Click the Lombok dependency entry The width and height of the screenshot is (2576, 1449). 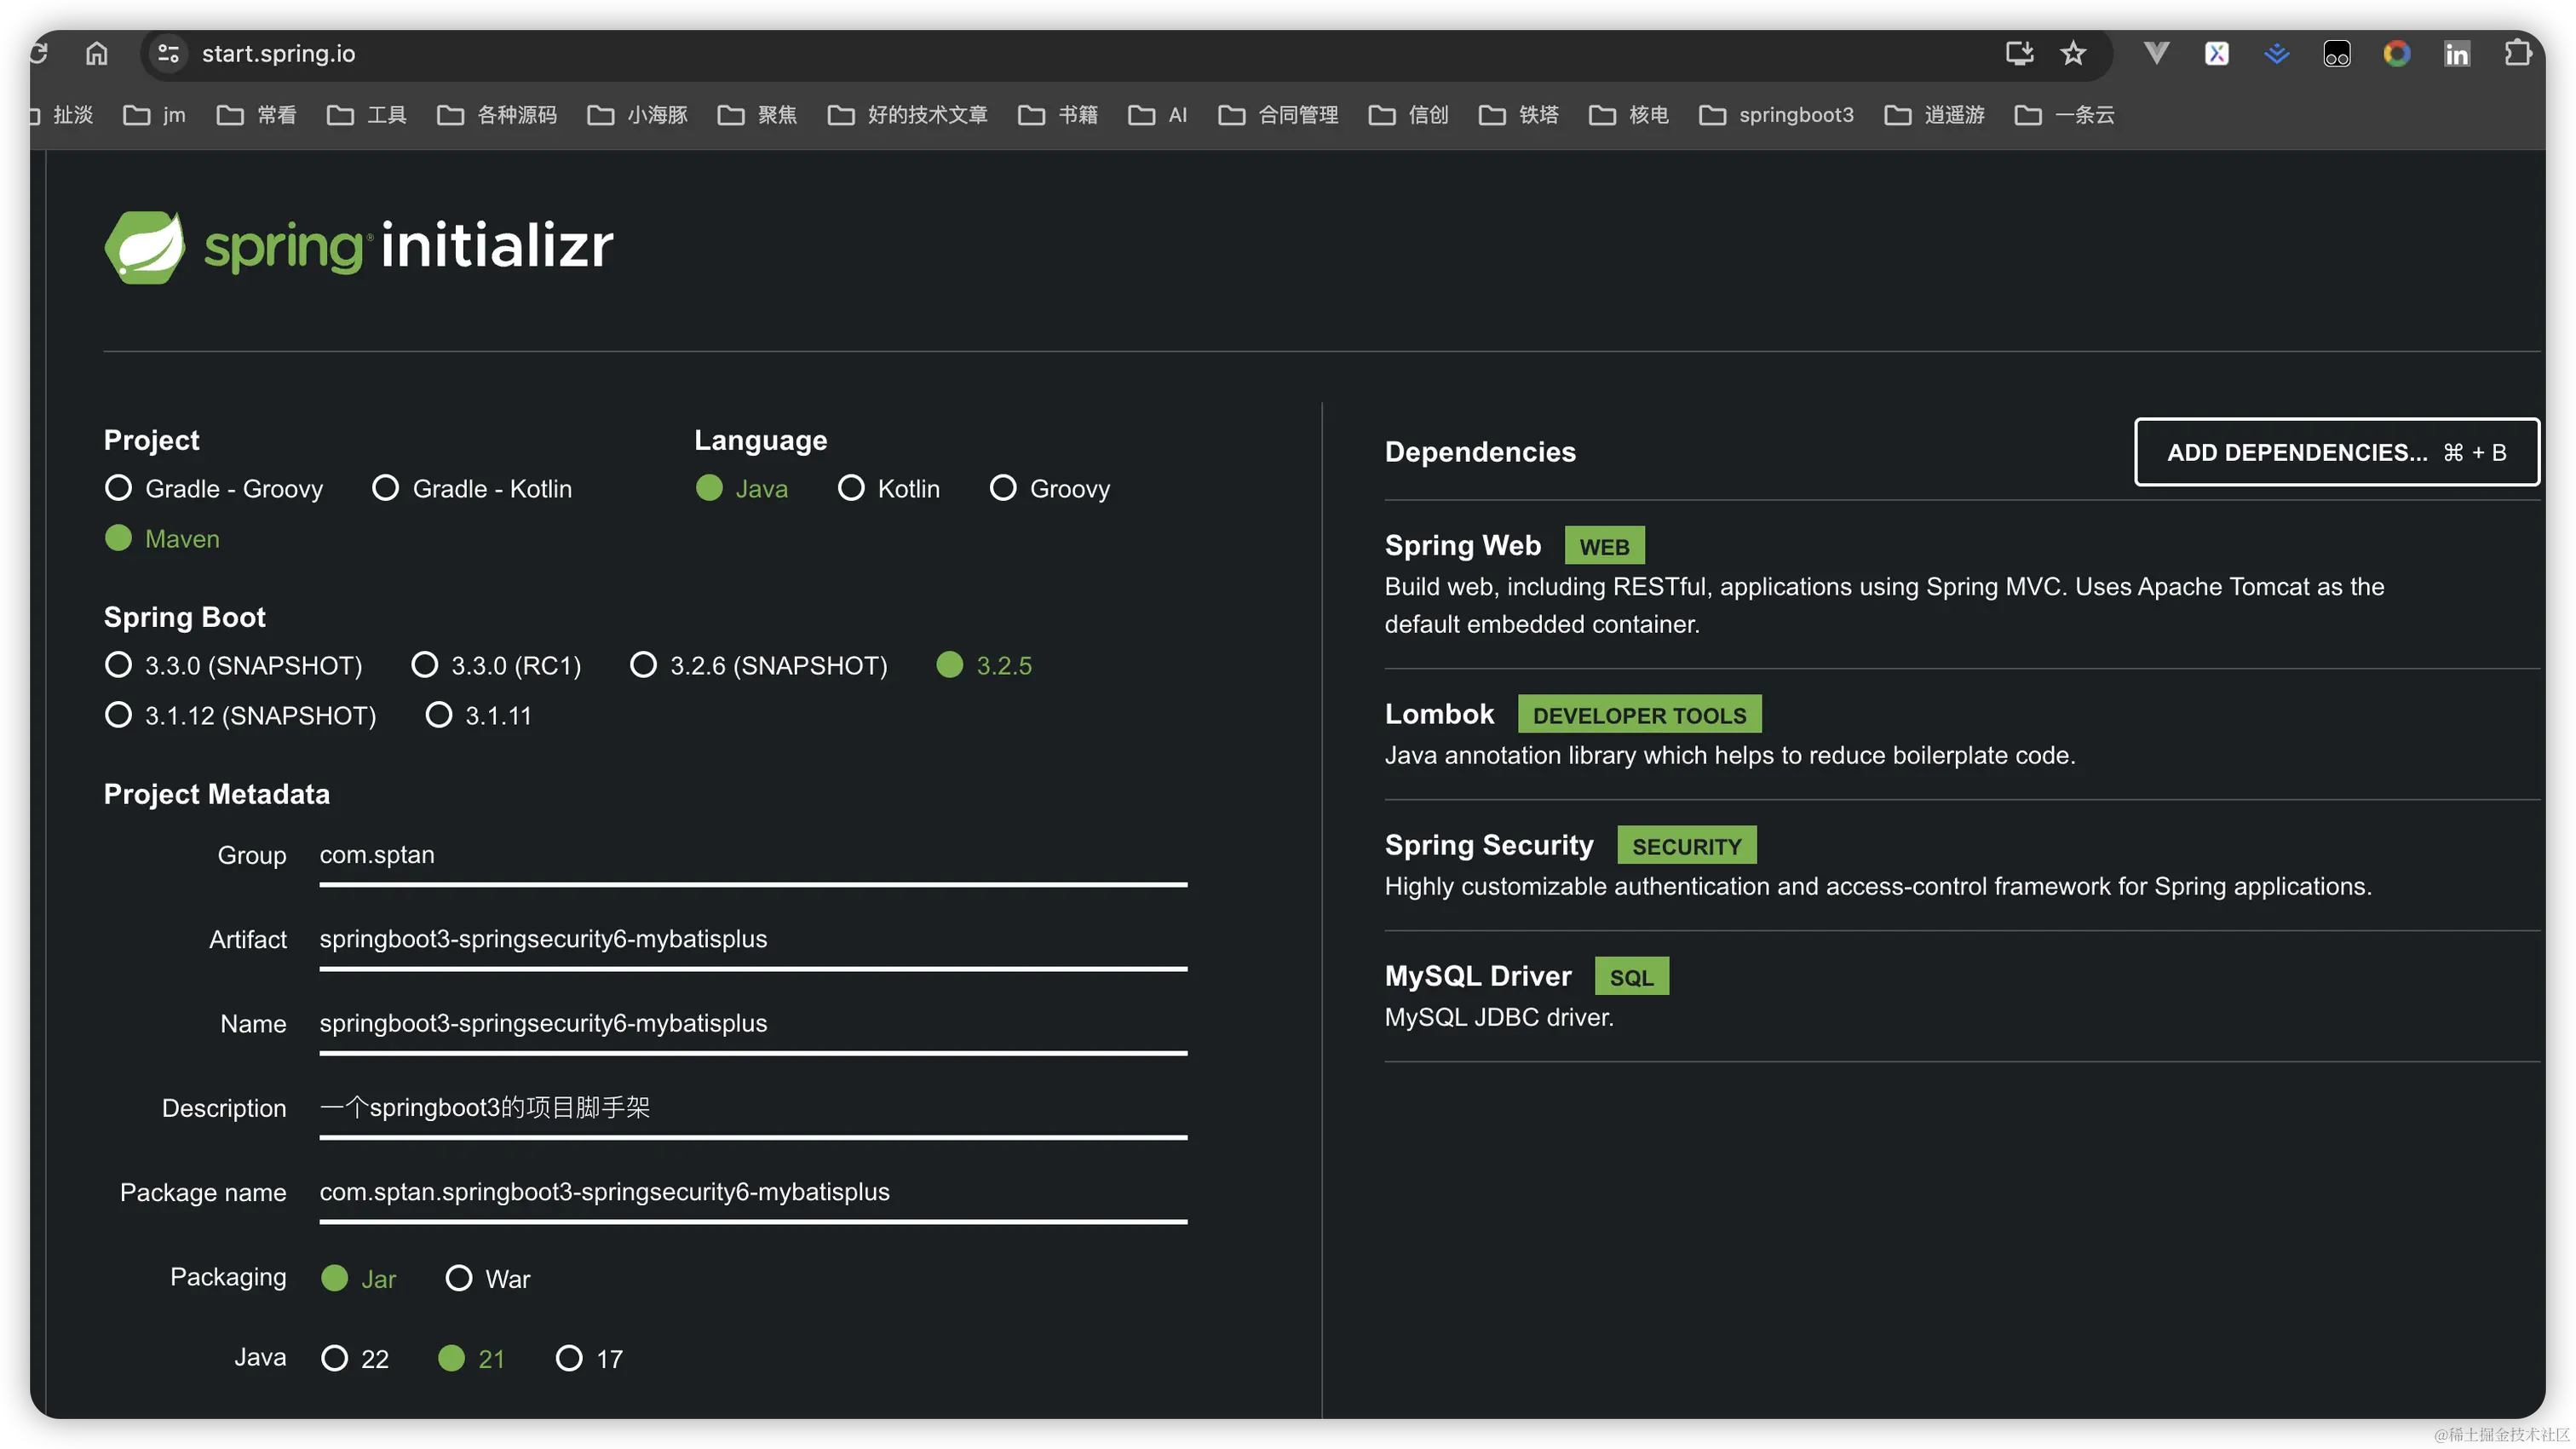pyautogui.click(x=1962, y=733)
